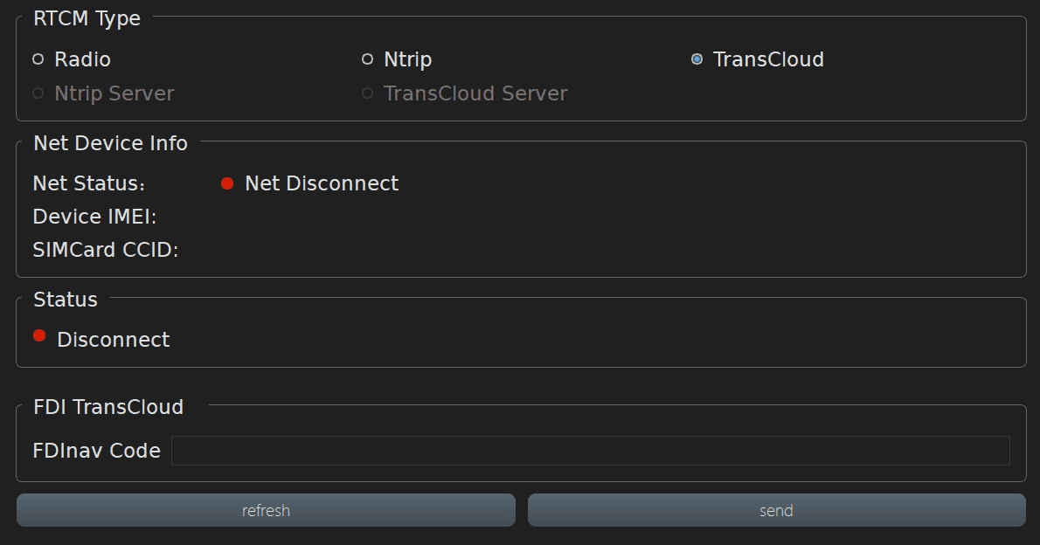Click the greyed-out TransCloud Server option
The height and width of the screenshot is (545, 1040).
(368, 93)
